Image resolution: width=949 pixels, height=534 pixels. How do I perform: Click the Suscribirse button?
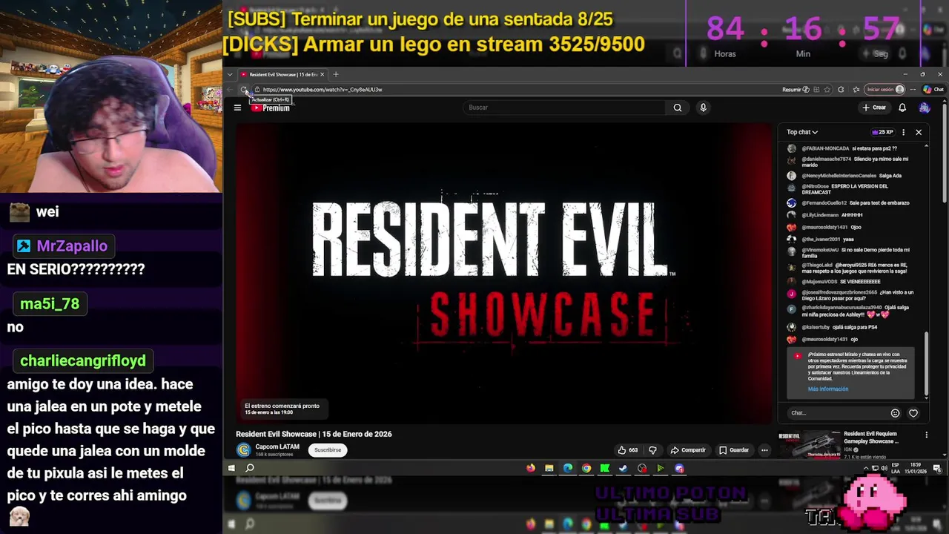pyautogui.click(x=328, y=450)
